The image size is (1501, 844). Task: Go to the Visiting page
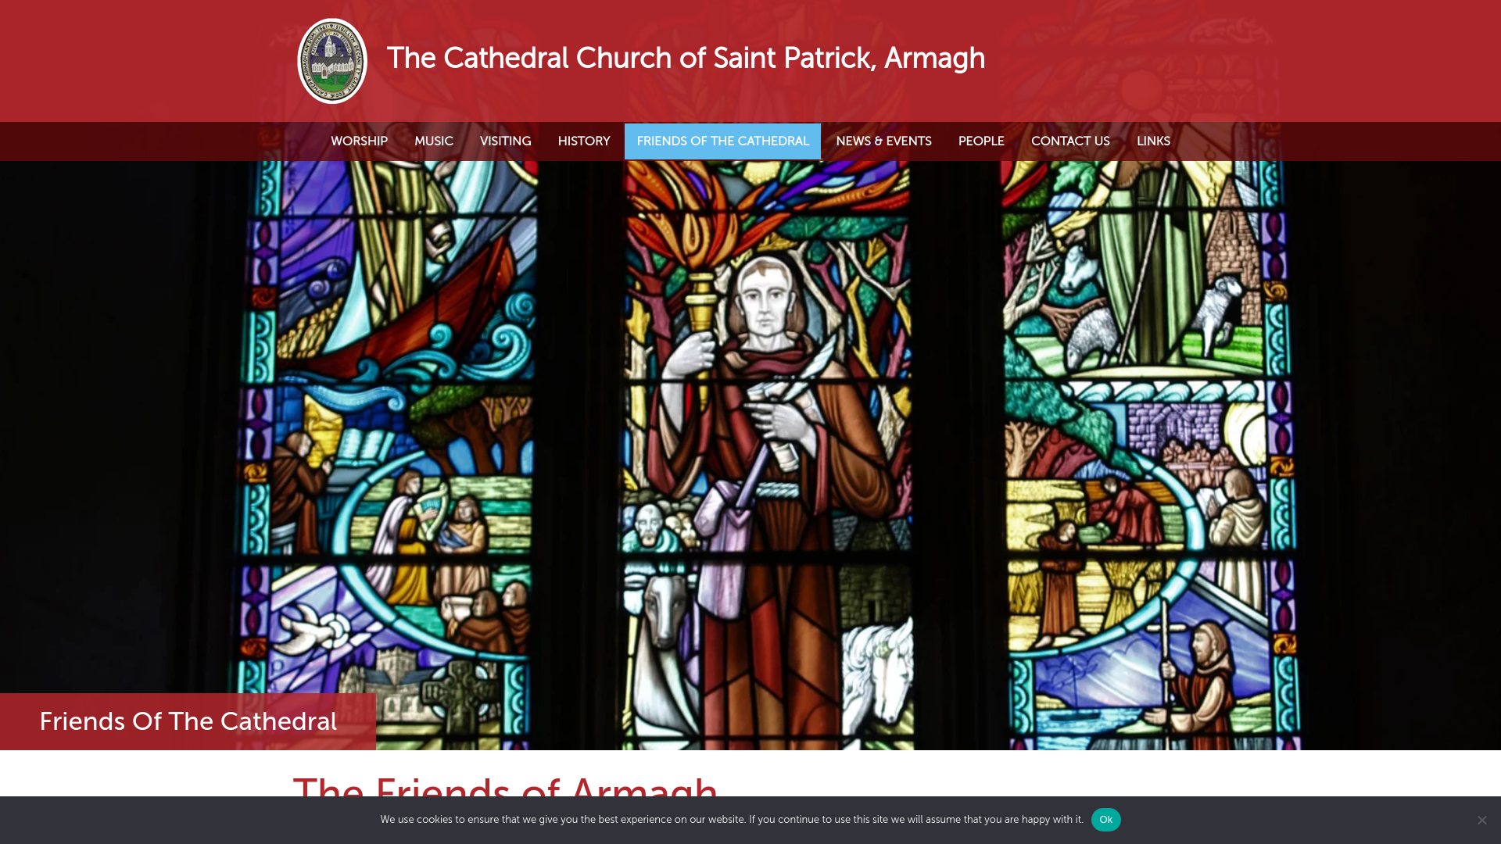(505, 141)
